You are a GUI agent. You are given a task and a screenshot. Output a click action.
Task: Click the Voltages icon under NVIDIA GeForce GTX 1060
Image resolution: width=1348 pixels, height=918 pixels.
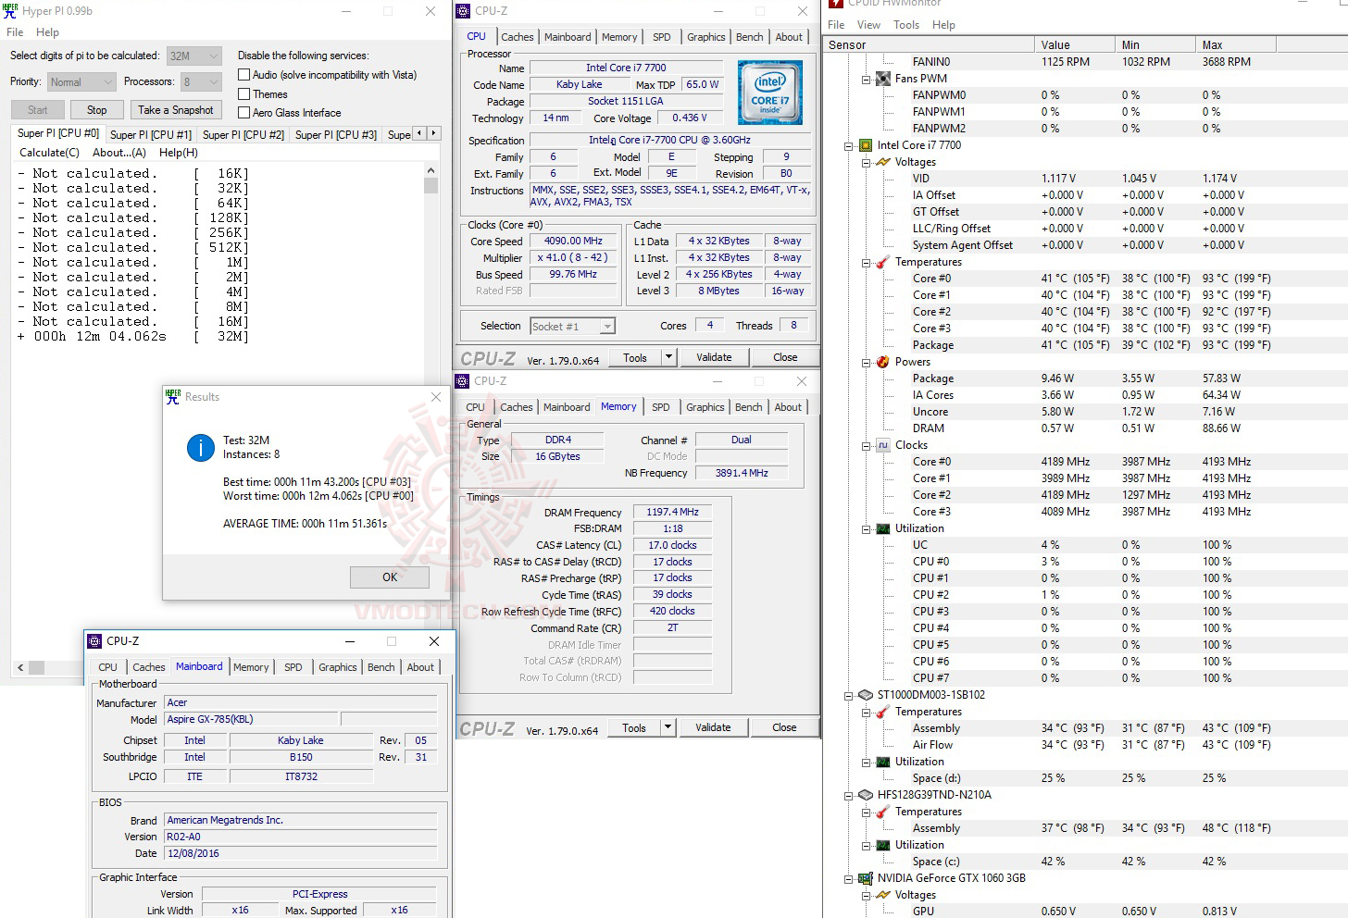click(x=882, y=895)
